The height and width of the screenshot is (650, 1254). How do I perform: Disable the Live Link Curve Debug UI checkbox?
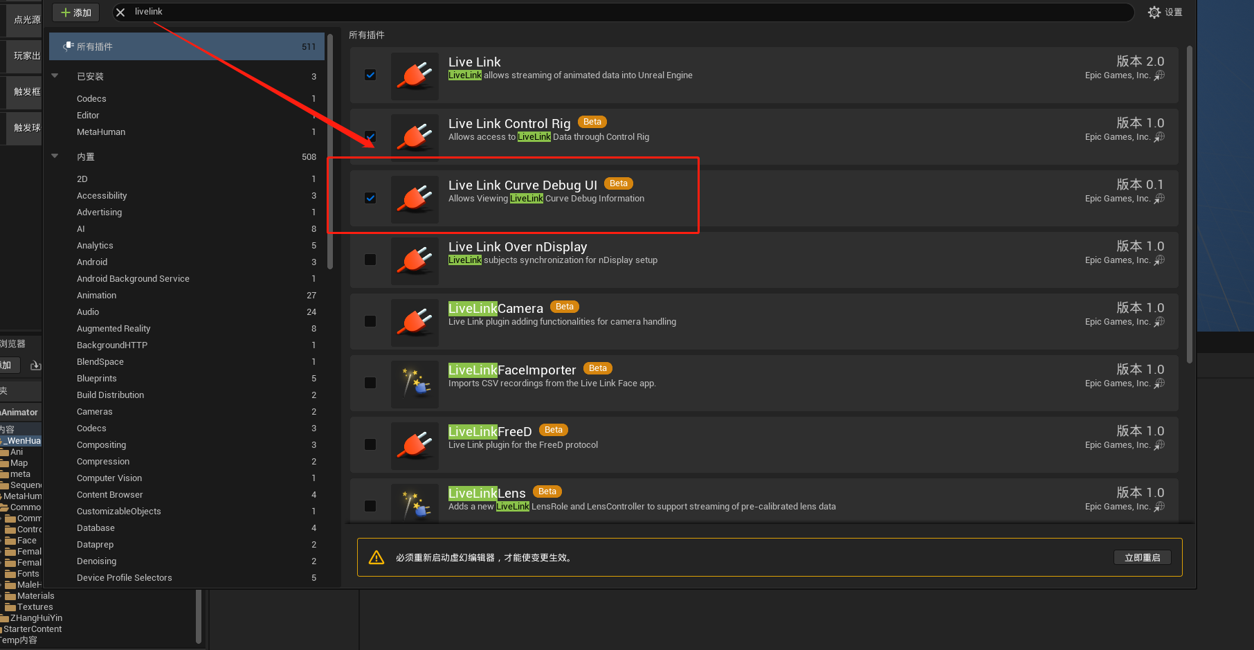click(370, 198)
